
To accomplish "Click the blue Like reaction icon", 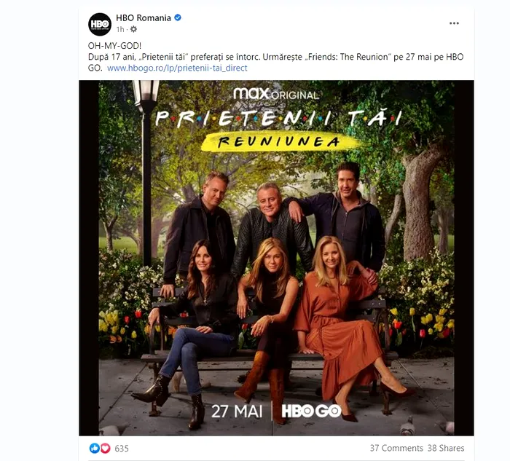I will click(x=94, y=449).
